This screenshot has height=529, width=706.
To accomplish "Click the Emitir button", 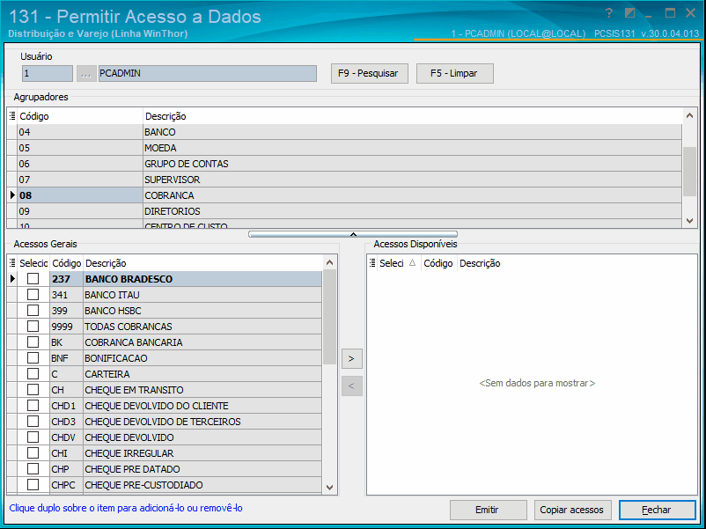I will (x=488, y=510).
